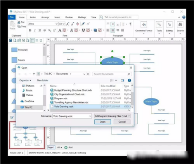Click the Align Right paragraph icon

(x=118, y=30)
